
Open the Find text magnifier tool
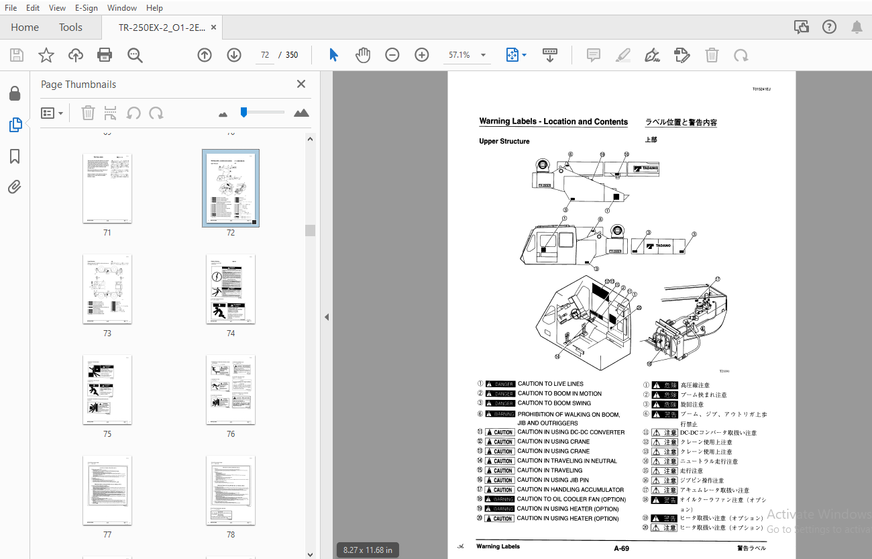[x=135, y=55]
